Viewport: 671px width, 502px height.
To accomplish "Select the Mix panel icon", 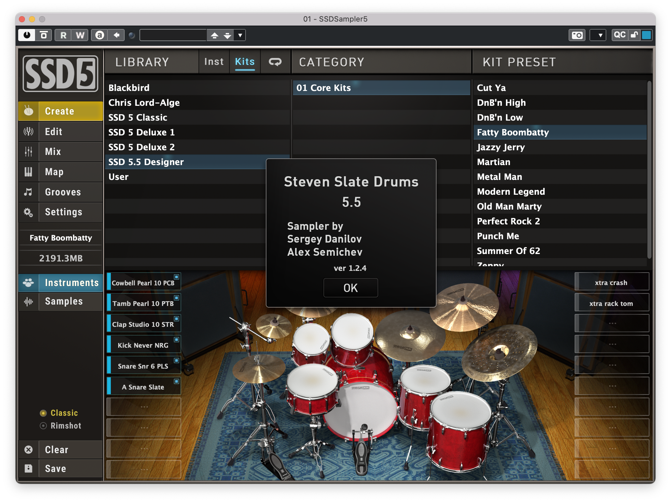I will (29, 152).
